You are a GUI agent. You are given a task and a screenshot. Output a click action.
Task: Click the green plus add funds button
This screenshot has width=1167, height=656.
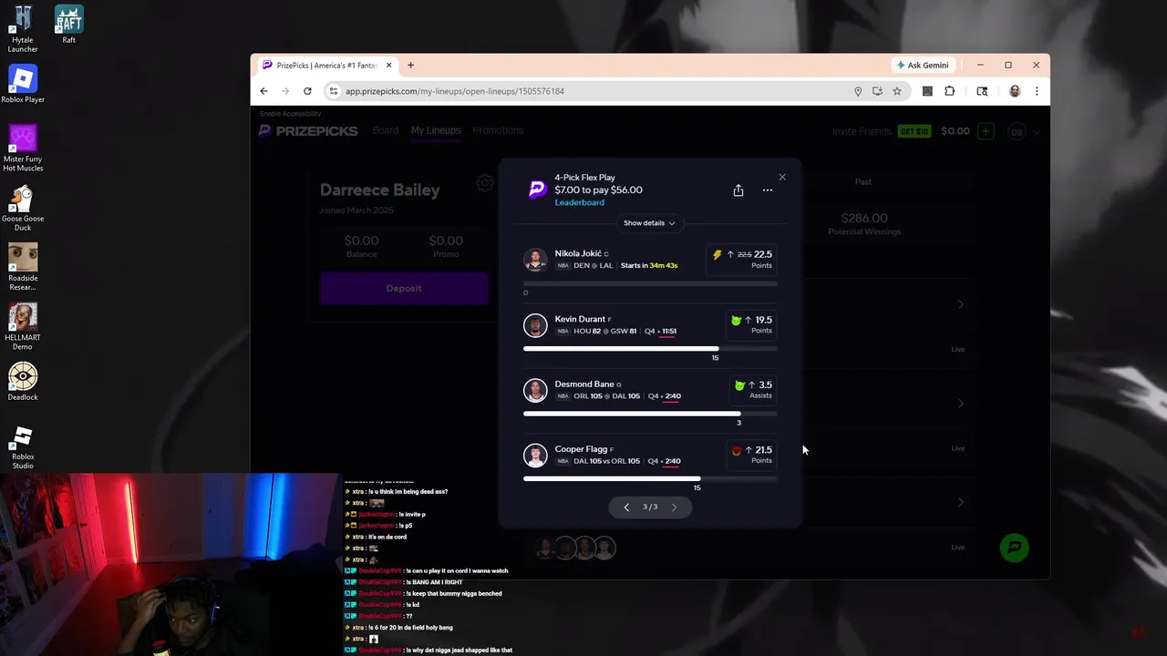click(986, 131)
